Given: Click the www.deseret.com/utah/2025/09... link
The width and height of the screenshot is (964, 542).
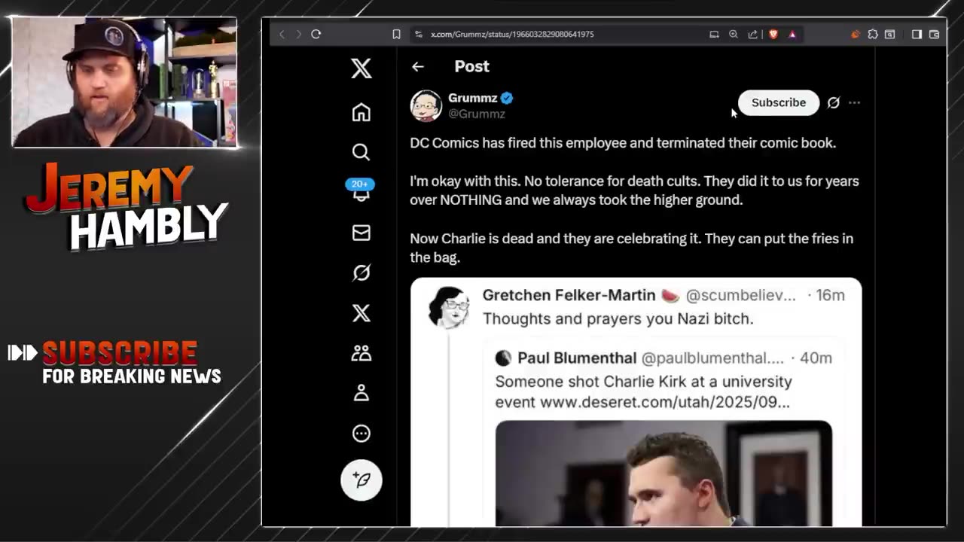Looking at the screenshot, I should [x=665, y=402].
